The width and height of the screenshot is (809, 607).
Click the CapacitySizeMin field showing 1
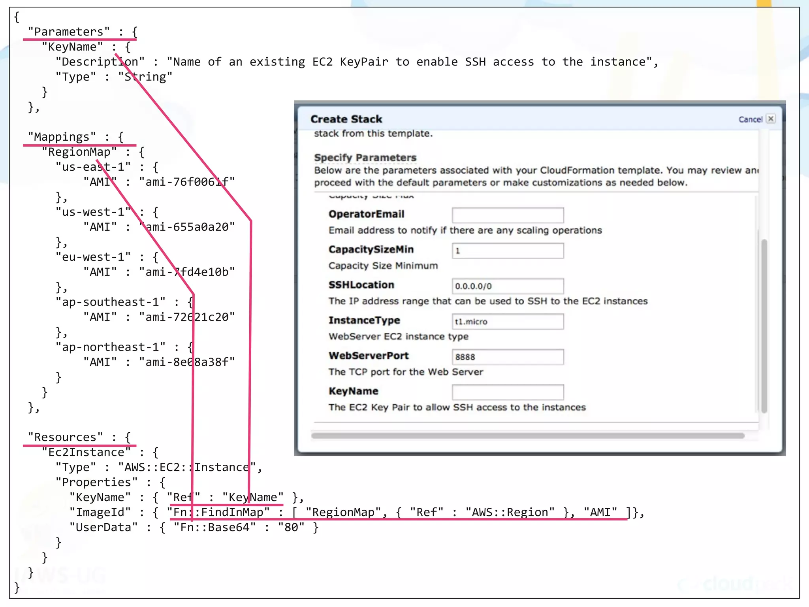[508, 251]
